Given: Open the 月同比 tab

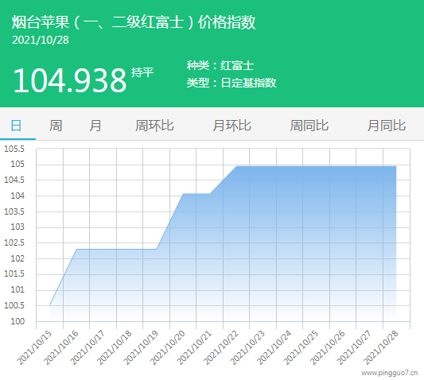Looking at the screenshot, I should tap(387, 126).
